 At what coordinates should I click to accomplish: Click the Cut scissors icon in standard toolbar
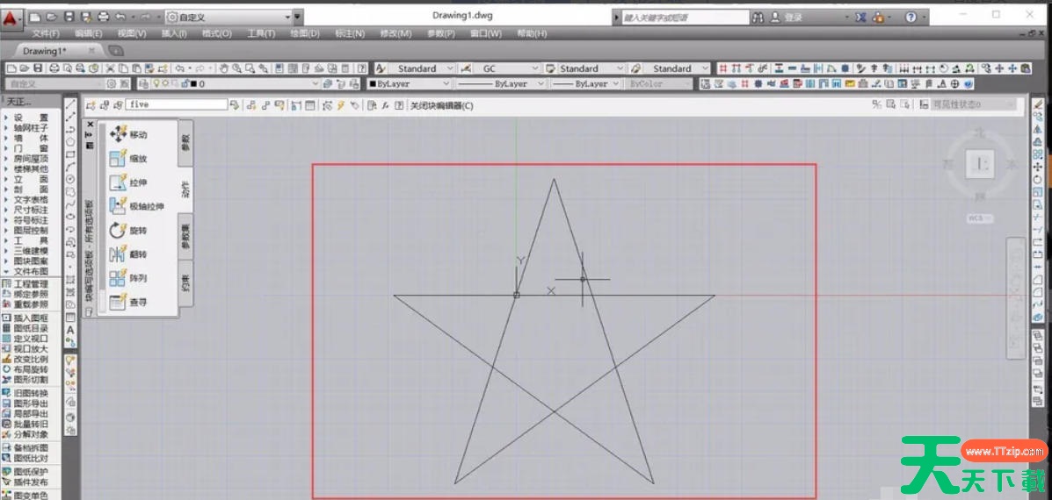click(x=109, y=68)
